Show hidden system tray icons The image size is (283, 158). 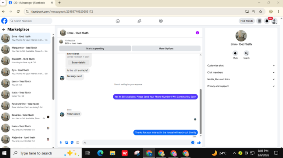[x=234, y=153]
